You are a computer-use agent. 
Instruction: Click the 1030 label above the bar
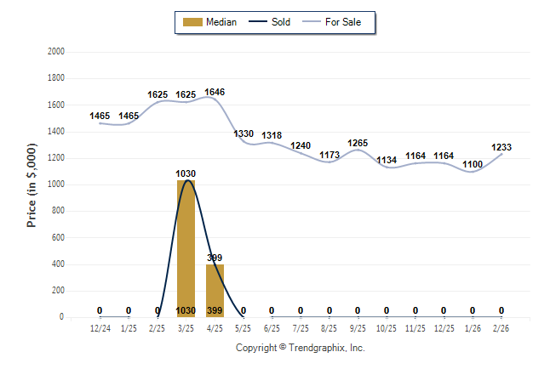coord(186,173)
